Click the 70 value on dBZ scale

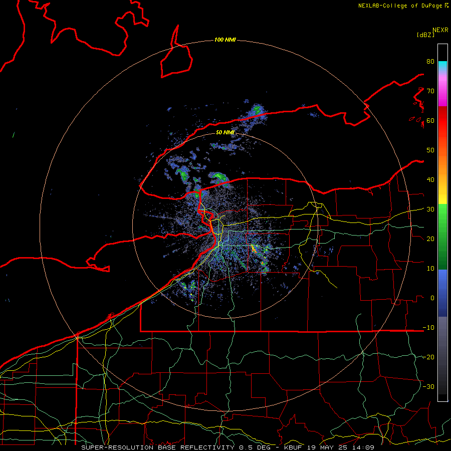click(x=430, y=91)
